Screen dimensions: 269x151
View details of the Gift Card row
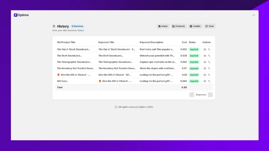[x=205, y=81]
